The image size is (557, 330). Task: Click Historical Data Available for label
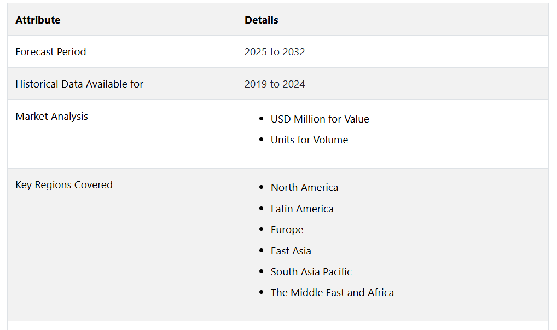tap(79, 84)
